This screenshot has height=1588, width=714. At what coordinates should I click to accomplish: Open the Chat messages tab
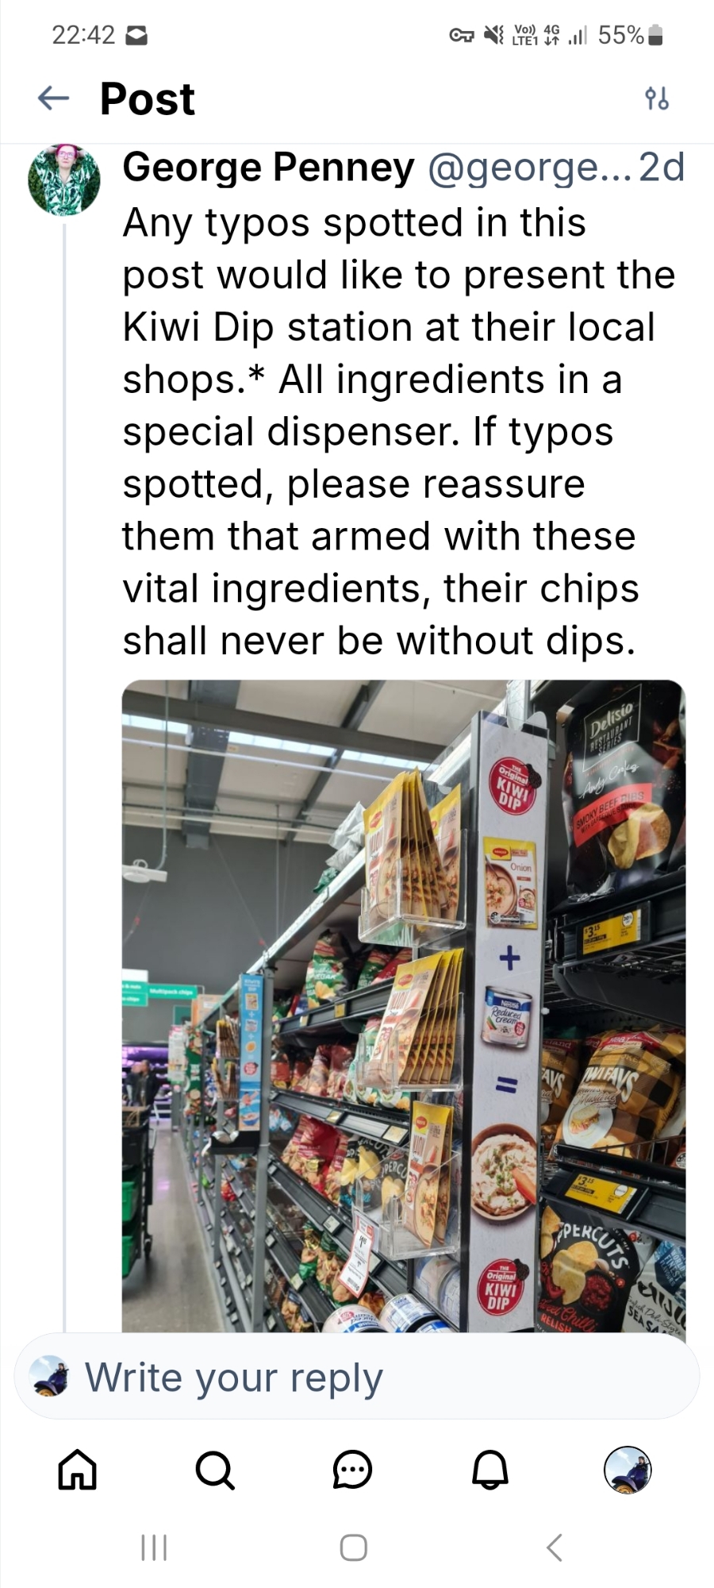pos(352,1469)
